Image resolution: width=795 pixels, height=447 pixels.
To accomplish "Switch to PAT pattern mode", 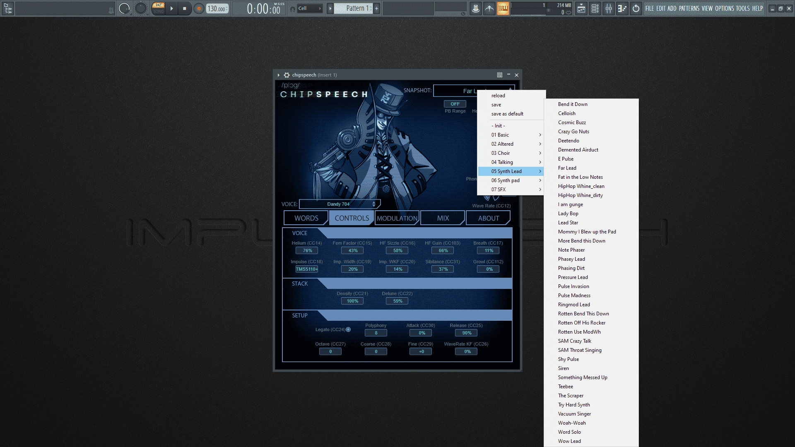I will [x=158, y=5].
